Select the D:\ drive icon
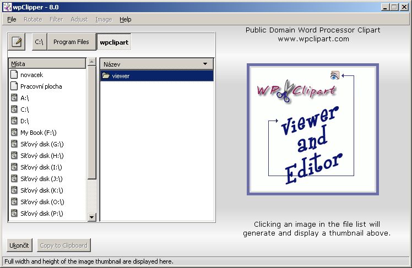This screenshot has width=412, height=268. click(x=14, y=121)
